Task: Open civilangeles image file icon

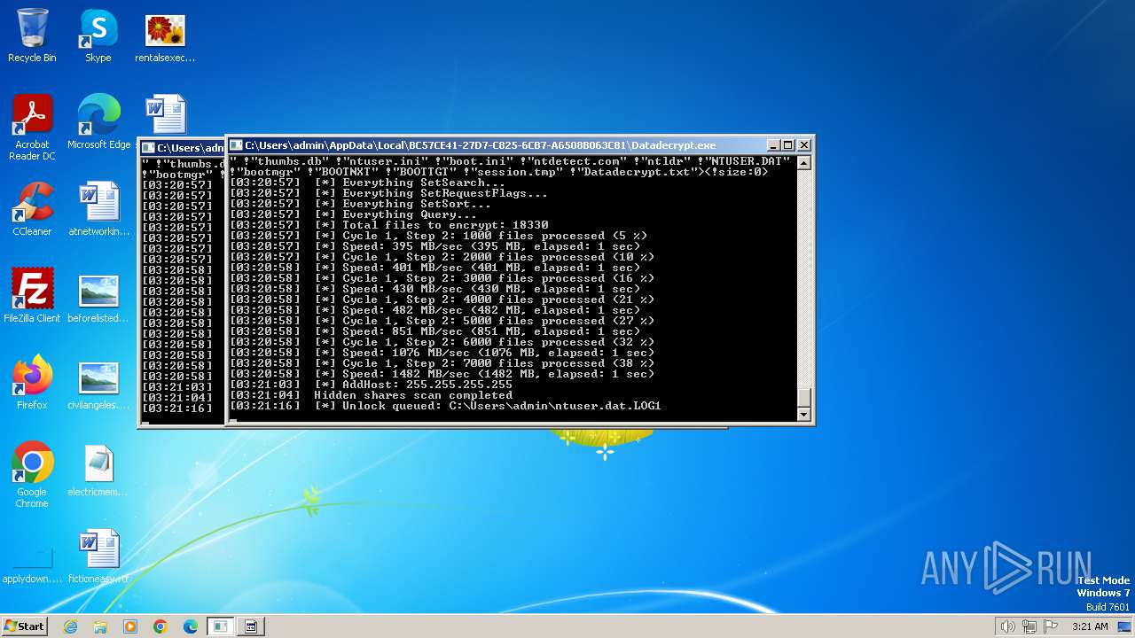Action: click(98, 383)
